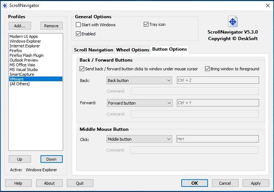Viewport: 274px width, 192px height.
Task: Switch to the Scroll Navigation tab
Action: click(x=93, y=50)
